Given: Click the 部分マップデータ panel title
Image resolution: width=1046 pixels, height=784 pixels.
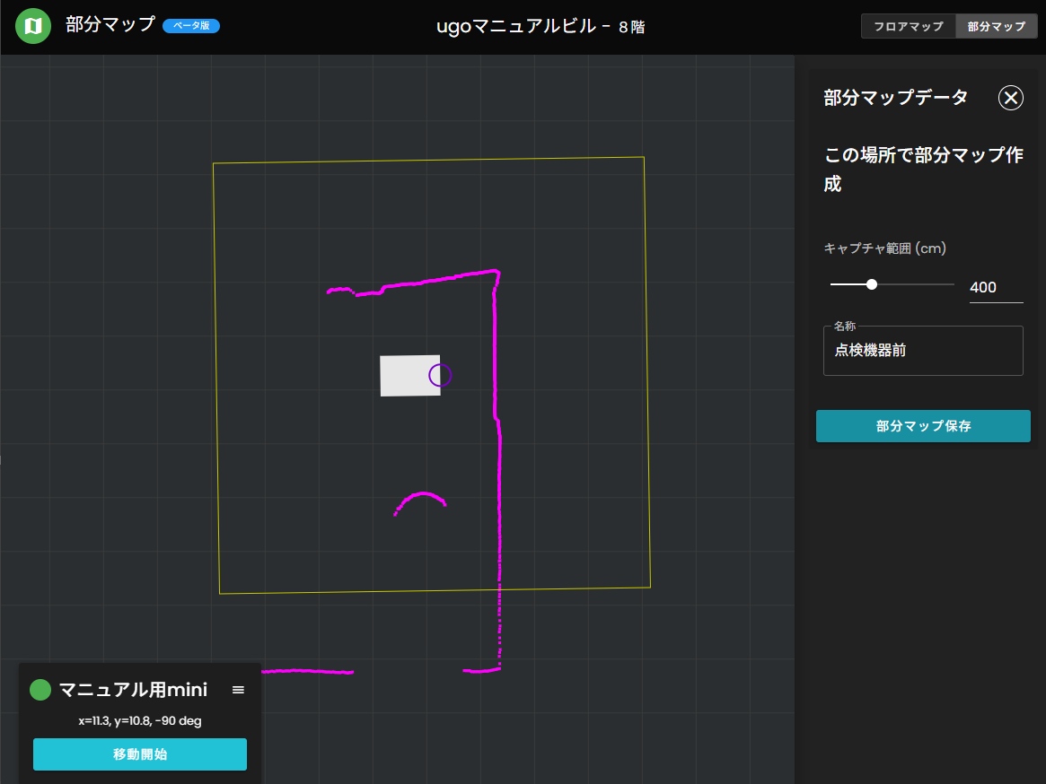Looking at the screenshot, I should pyautogui.click(x=893, y=98).
